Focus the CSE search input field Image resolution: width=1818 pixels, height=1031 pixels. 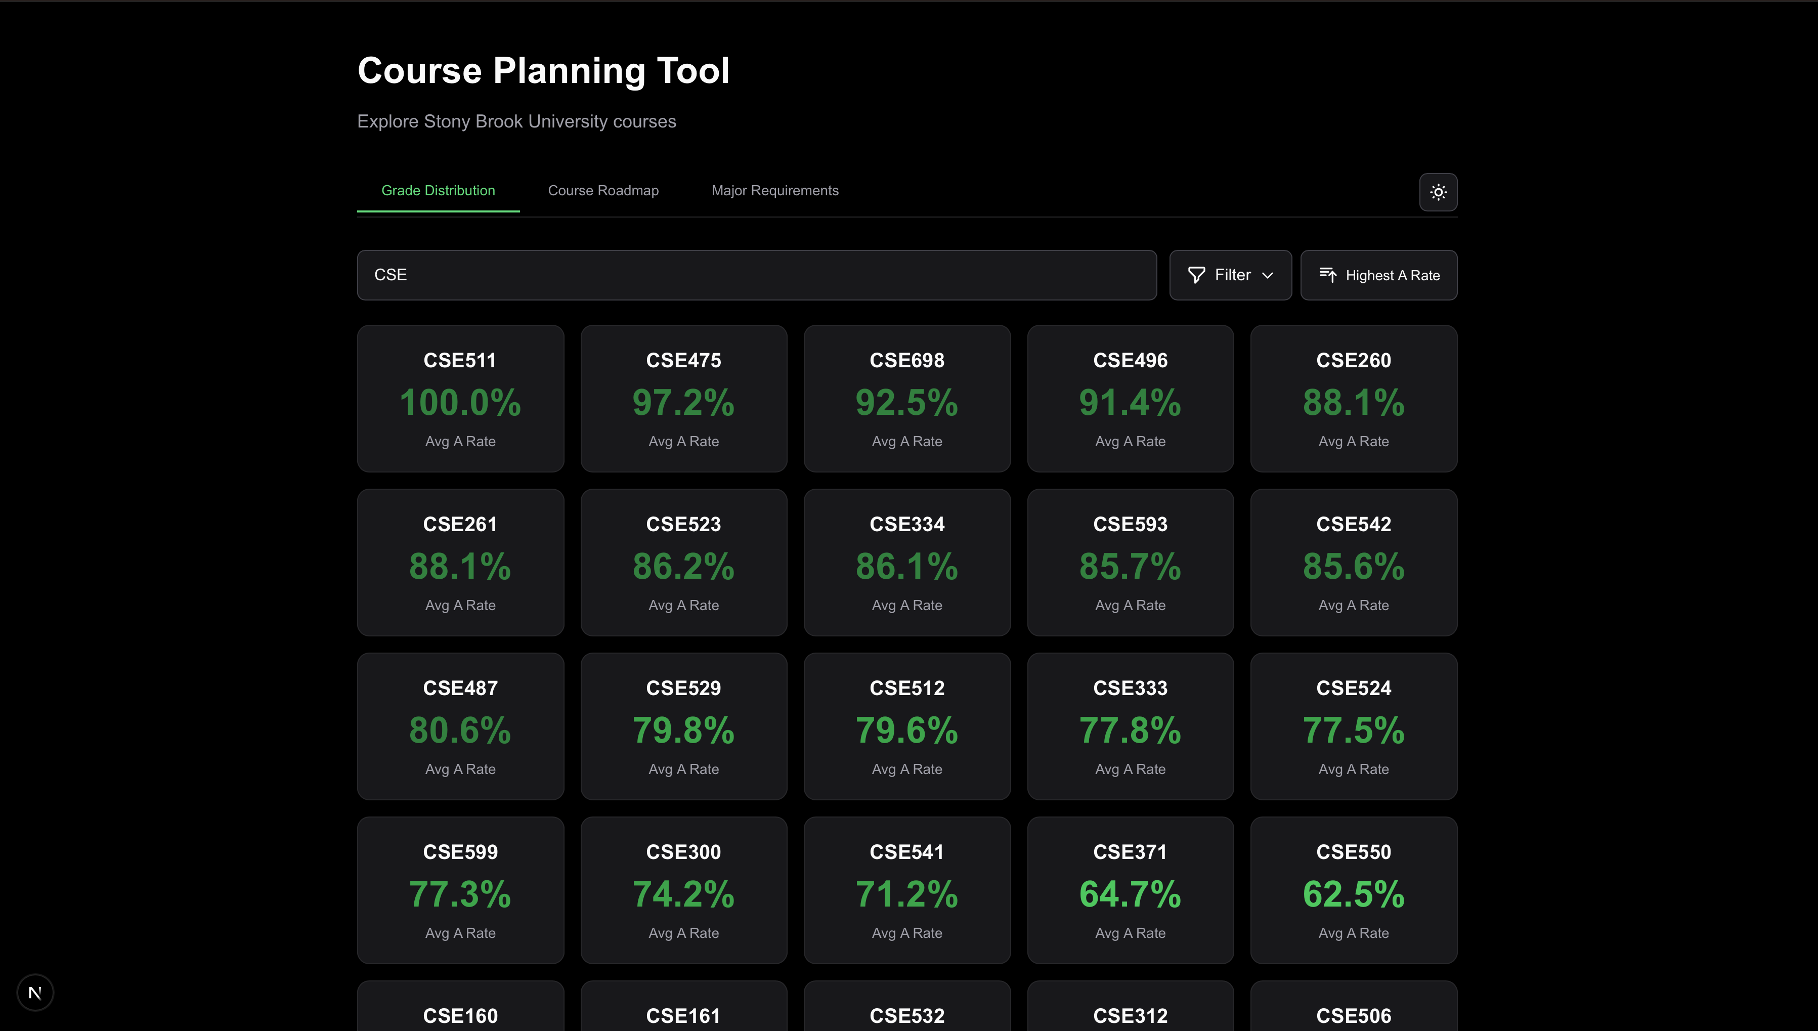coord(756,275)
